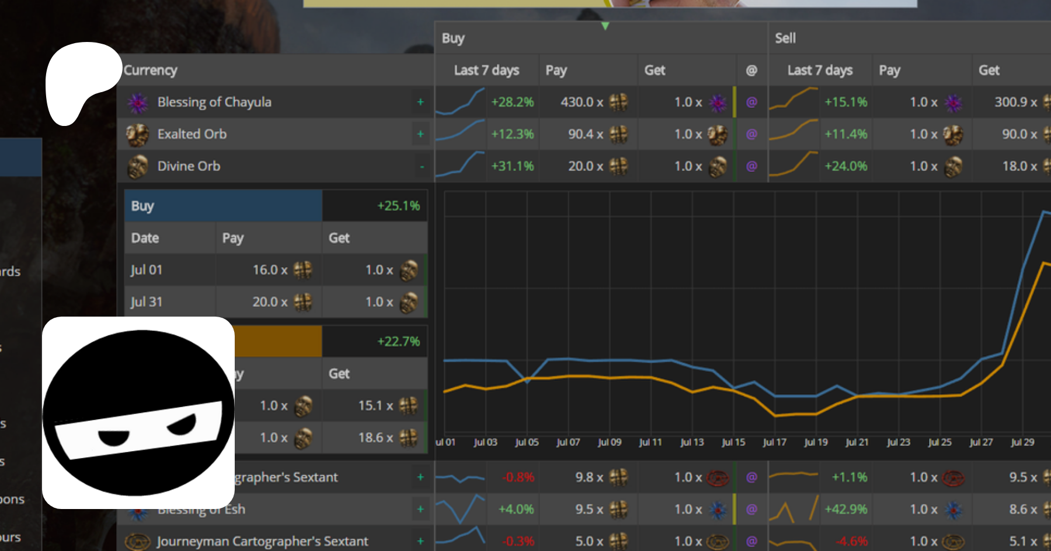Open the Divine Orb name link

189,167
